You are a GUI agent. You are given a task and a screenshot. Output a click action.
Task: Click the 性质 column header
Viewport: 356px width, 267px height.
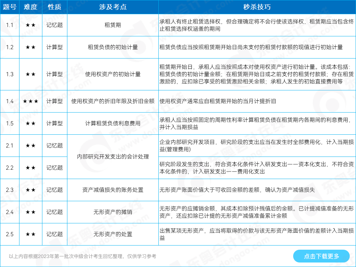point(55,7)
